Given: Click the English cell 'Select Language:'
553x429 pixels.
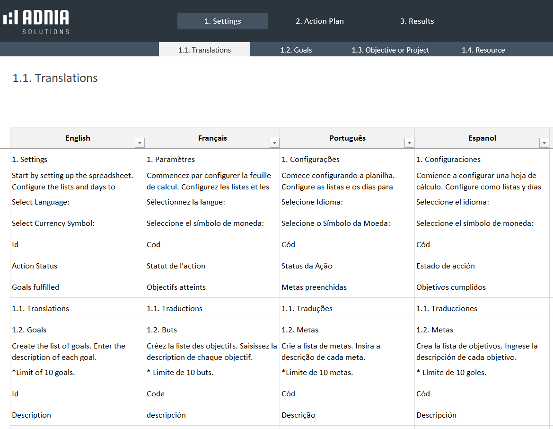Looking at the screenshot, I should [41, 202].
